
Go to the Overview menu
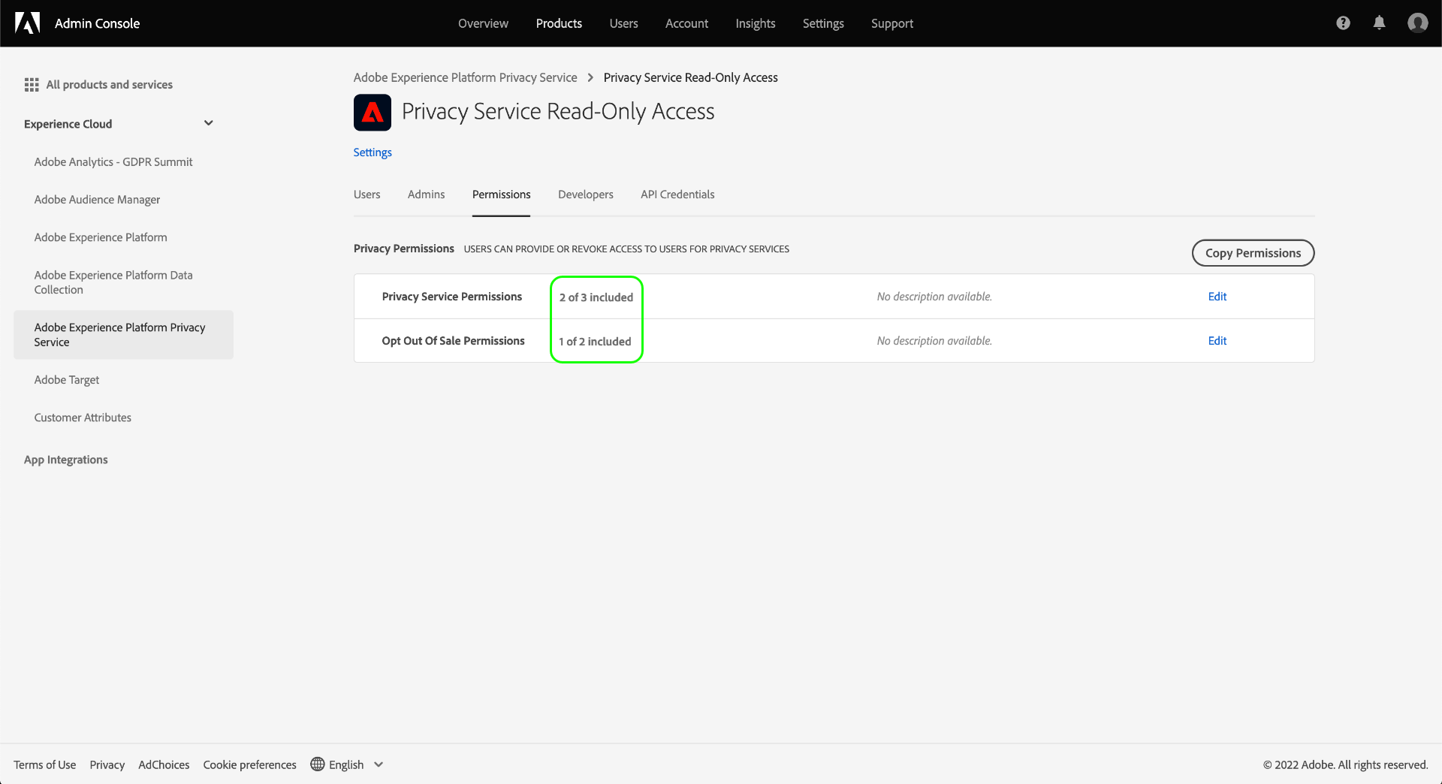(483, 23)
